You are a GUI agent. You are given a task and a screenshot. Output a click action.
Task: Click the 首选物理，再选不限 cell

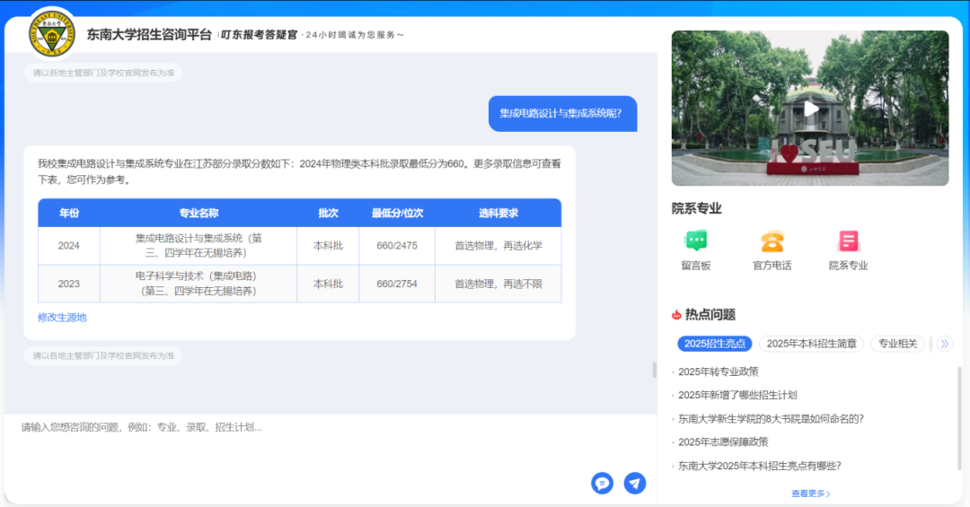click(x=498, y=284)
